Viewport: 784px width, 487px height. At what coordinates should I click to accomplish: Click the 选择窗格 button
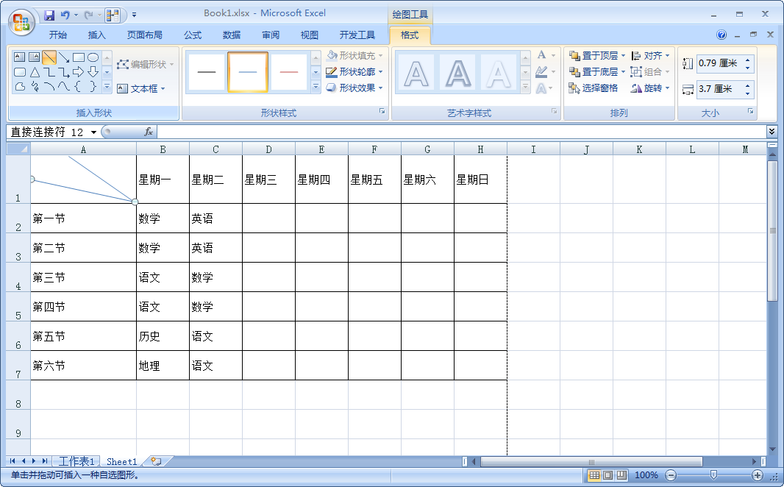click(x=594, y=88)
